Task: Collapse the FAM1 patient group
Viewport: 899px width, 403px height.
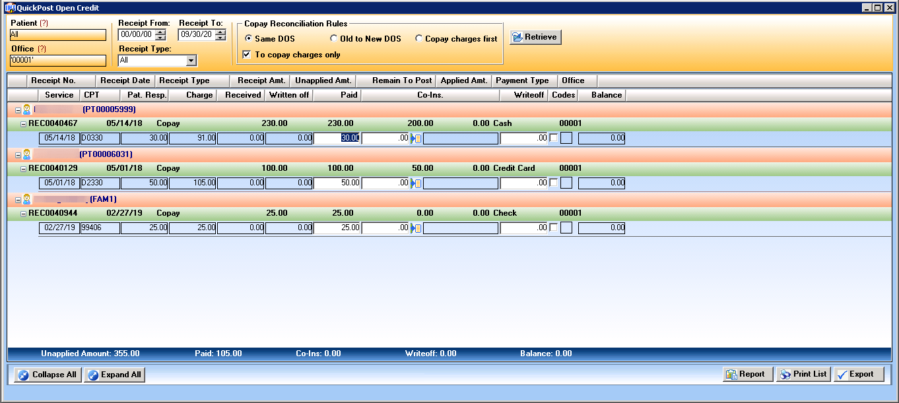Action: (x=18, y=200)
